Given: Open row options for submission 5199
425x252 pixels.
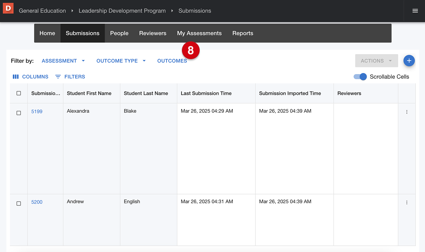Looking at the screenshot, I should pyautogui.click(x=407, y=112).
